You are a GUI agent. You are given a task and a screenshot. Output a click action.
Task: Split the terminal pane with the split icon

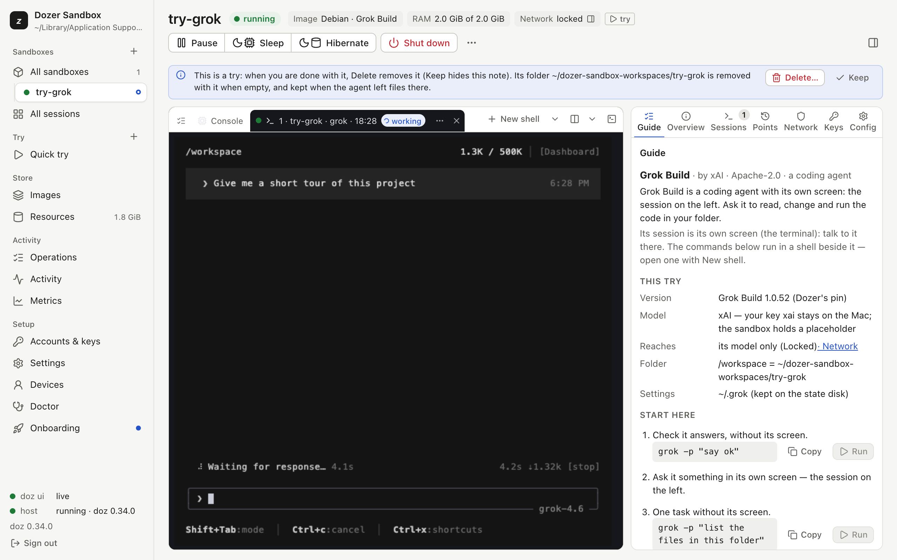point(575,119)
